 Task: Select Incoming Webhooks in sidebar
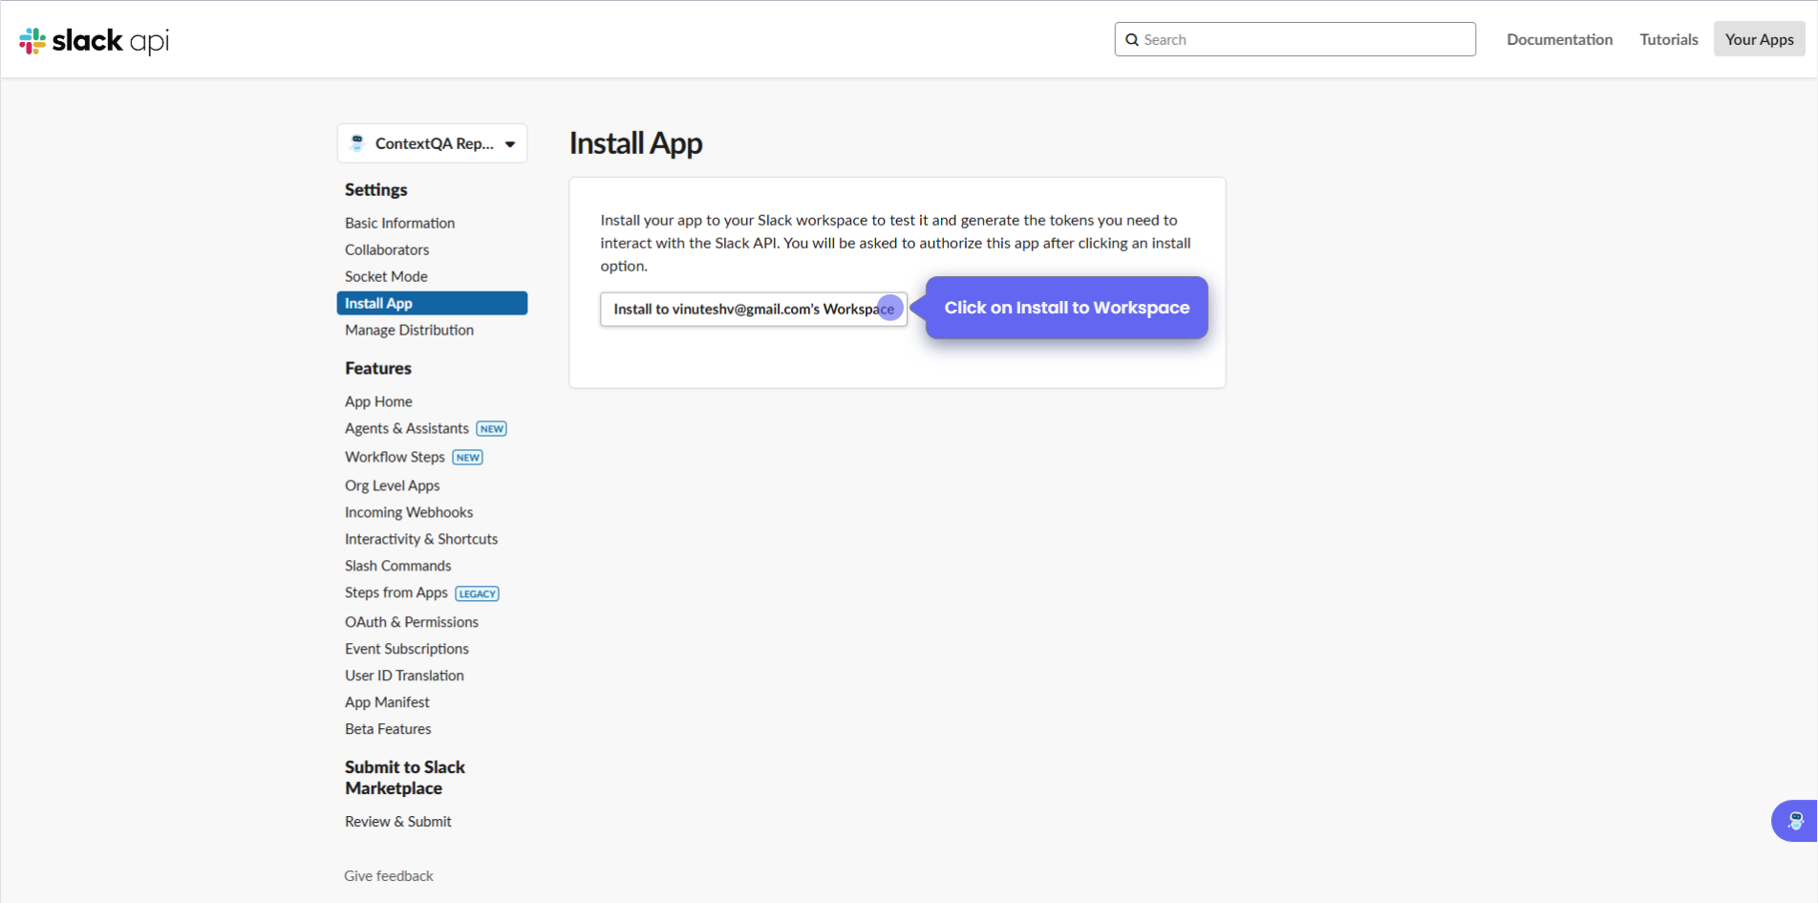click(408, 512)
